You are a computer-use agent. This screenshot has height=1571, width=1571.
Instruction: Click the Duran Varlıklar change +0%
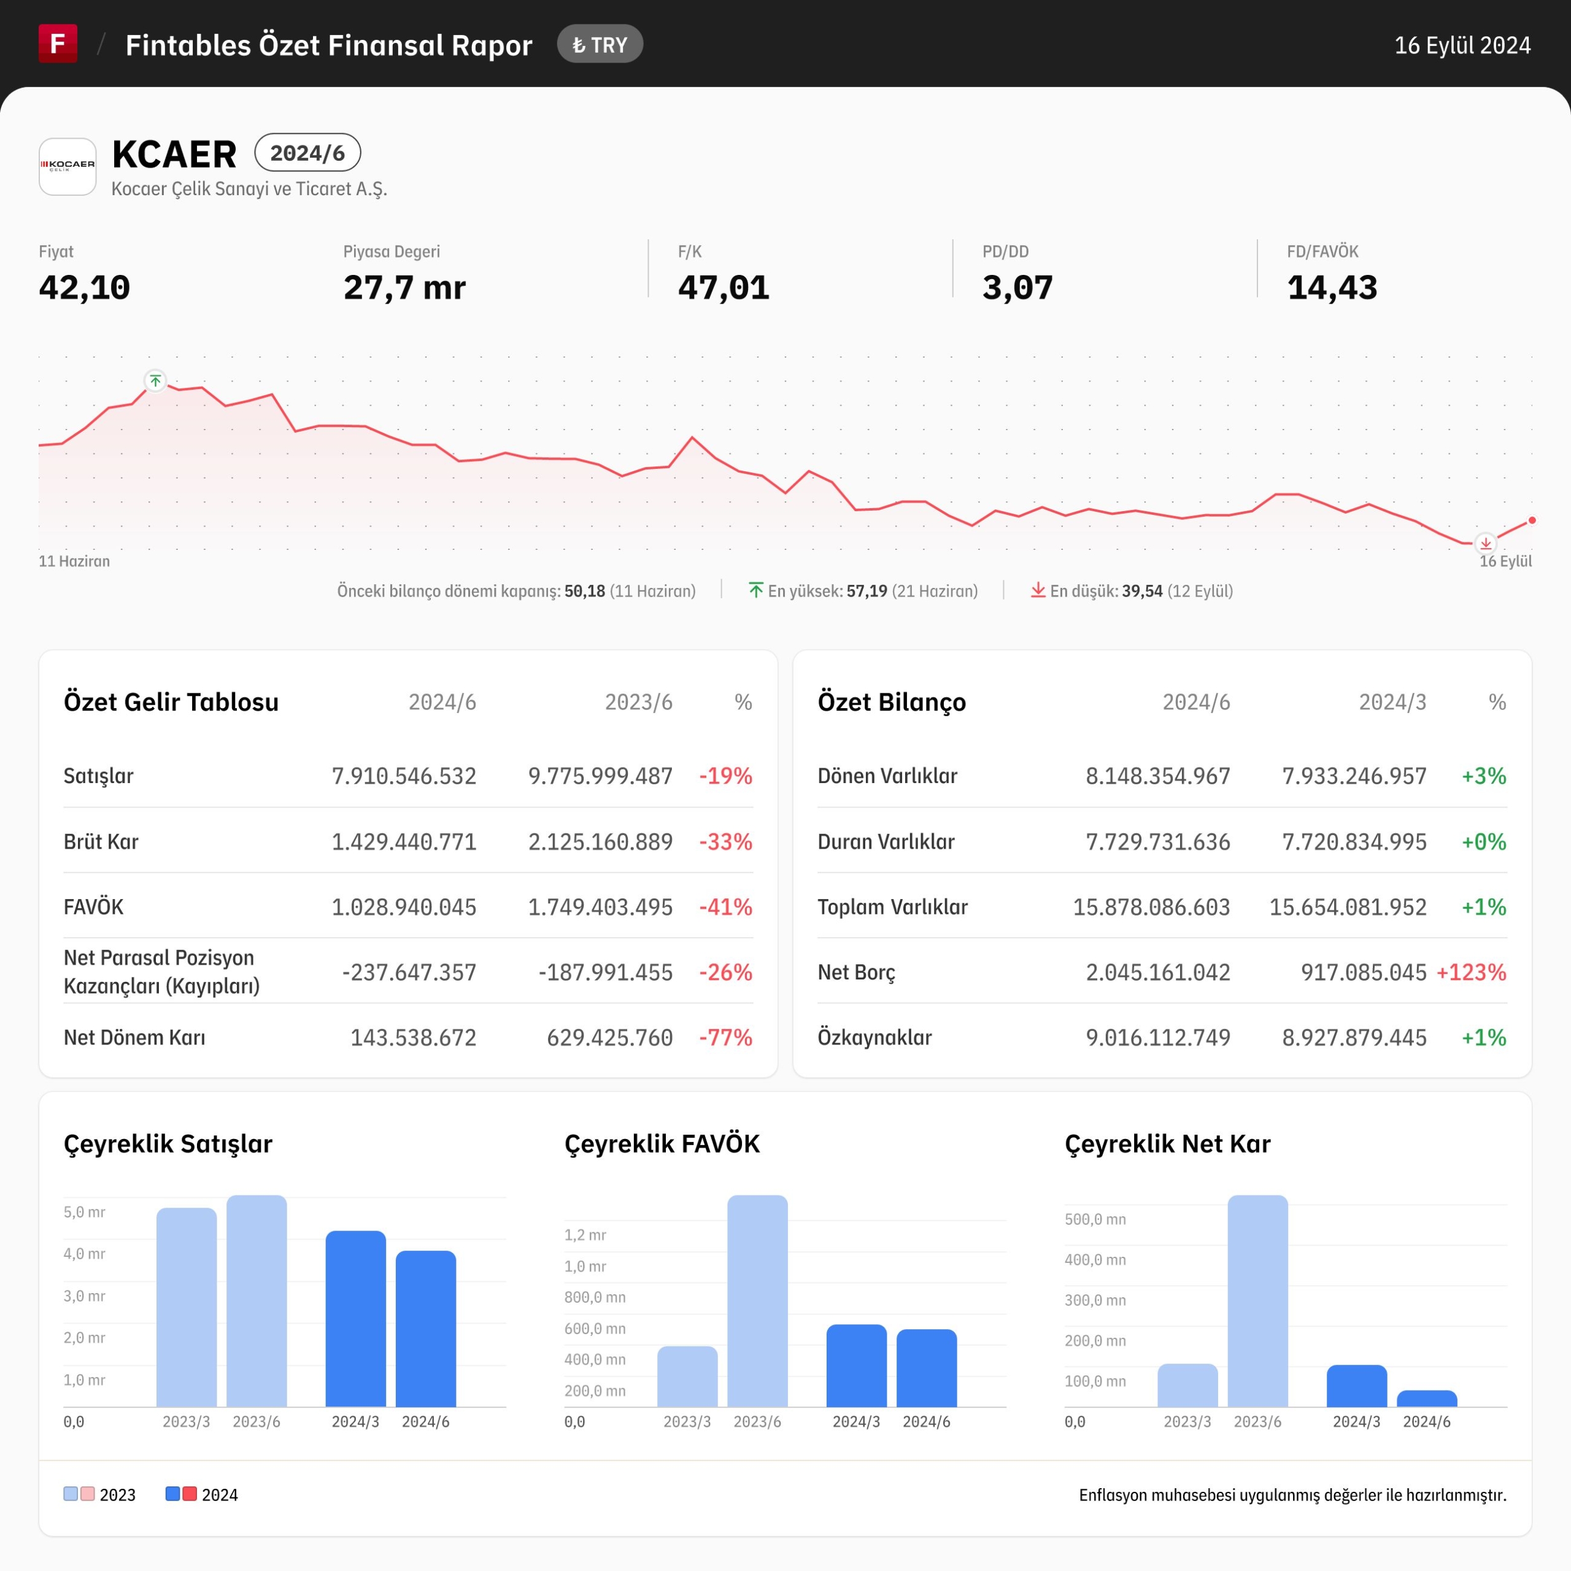coord(1483,841)
